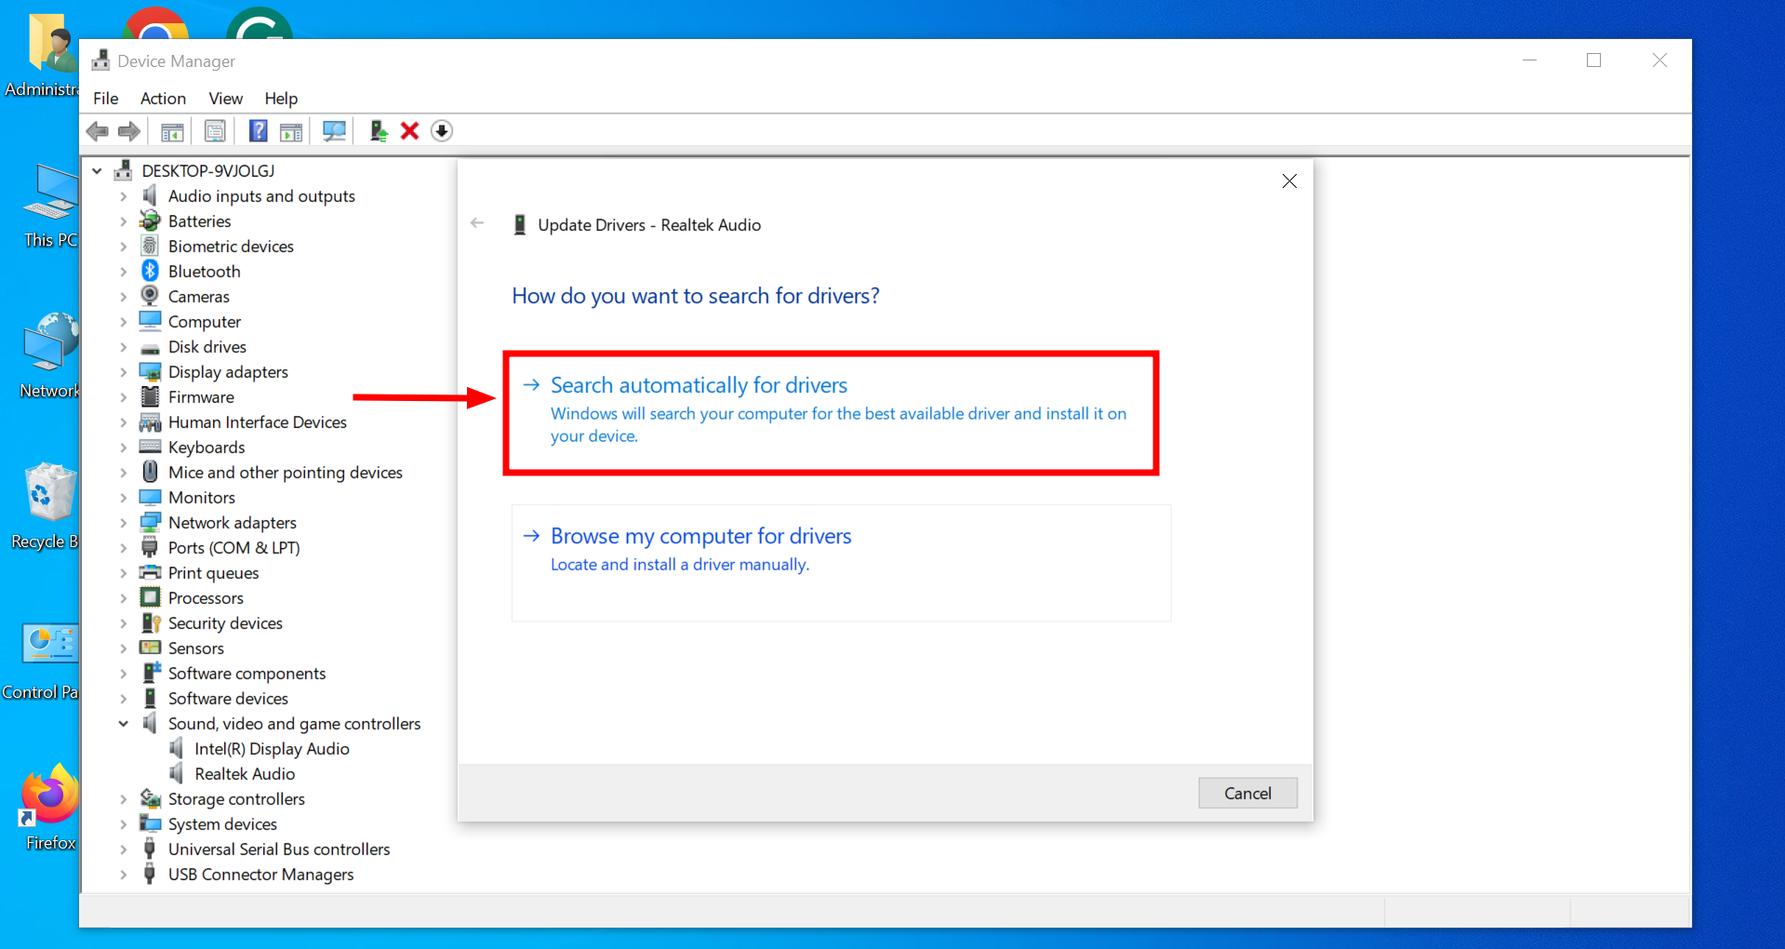
Task: Select the Scan for hardware changes icon
Action: (334, 130)
